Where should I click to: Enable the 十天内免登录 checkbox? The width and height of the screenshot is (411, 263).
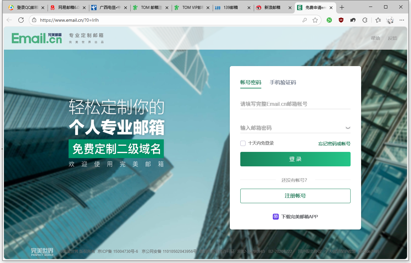243,143
